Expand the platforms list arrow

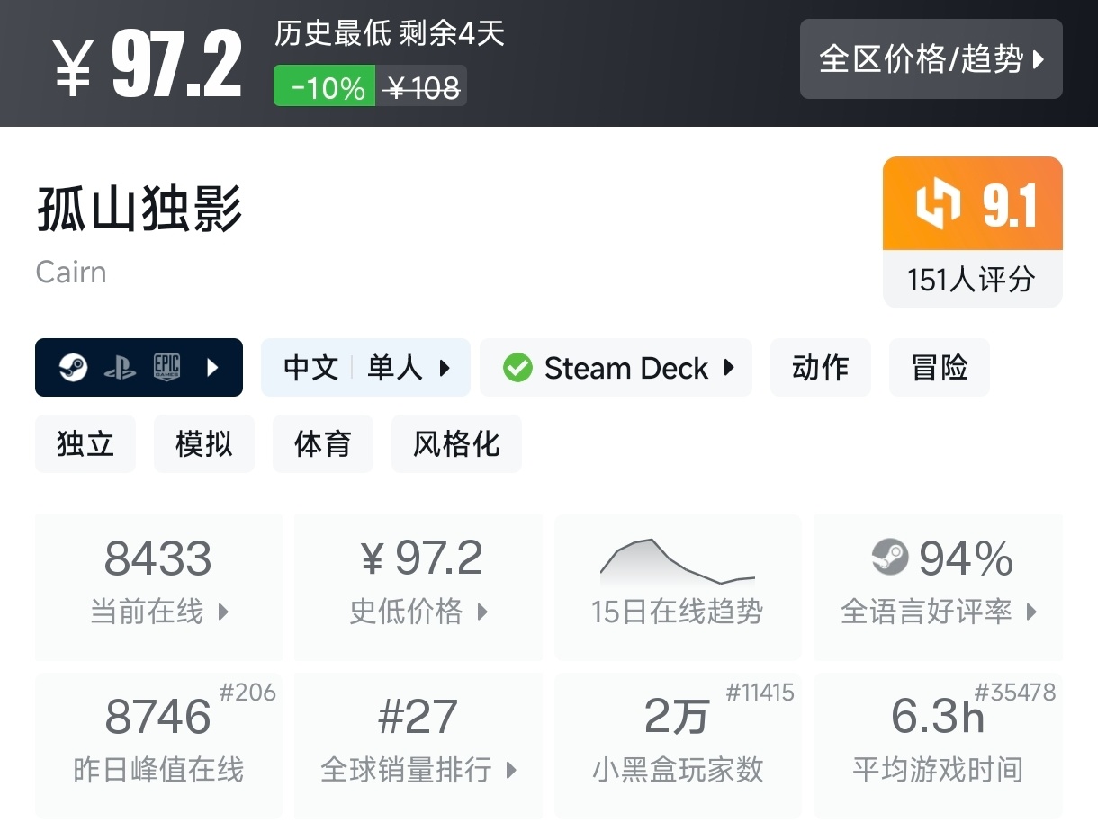[x=212, y=367]
